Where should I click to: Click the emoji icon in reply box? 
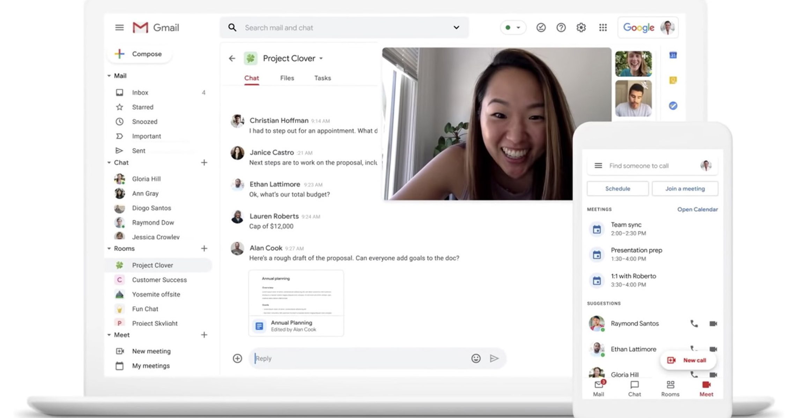click(x=476, y=358)
